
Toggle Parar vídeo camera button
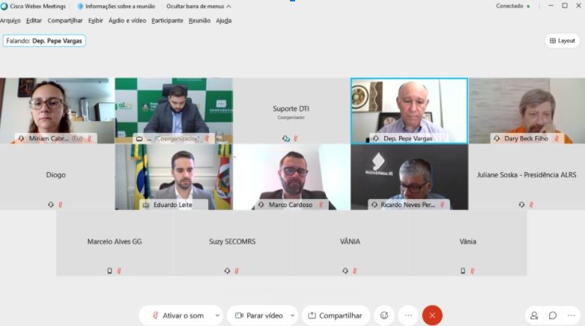[258, 316]
